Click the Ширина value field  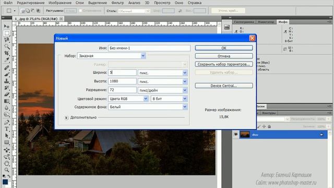122,73
